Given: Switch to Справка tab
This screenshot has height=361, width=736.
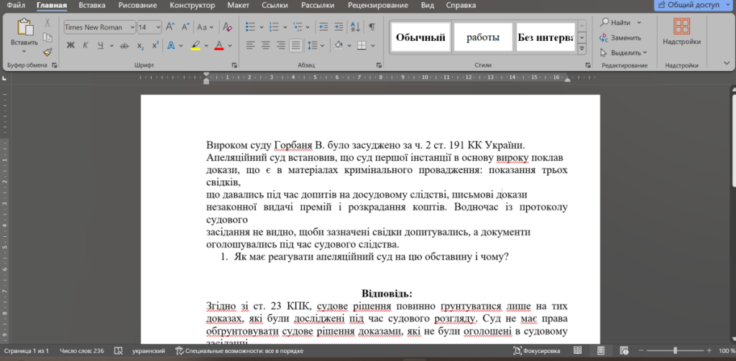Looking at the screenshot, I should coord(461,6).
